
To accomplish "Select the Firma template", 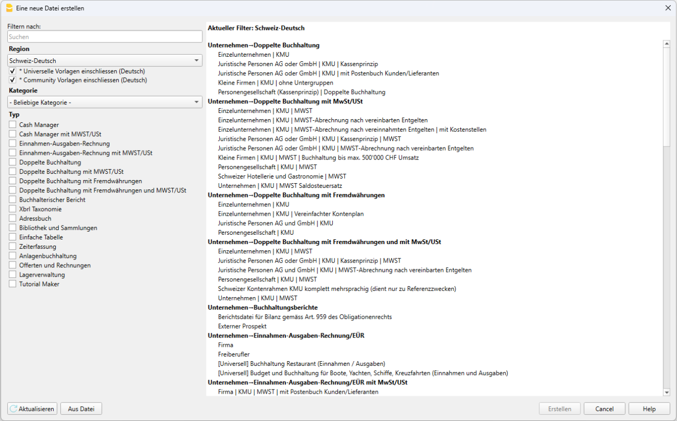I will [x=225, y=345].
